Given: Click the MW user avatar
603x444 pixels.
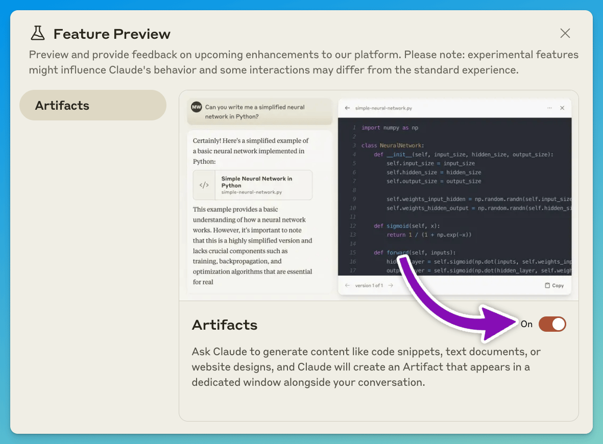Looking at the screenshot, I should 197,107.
